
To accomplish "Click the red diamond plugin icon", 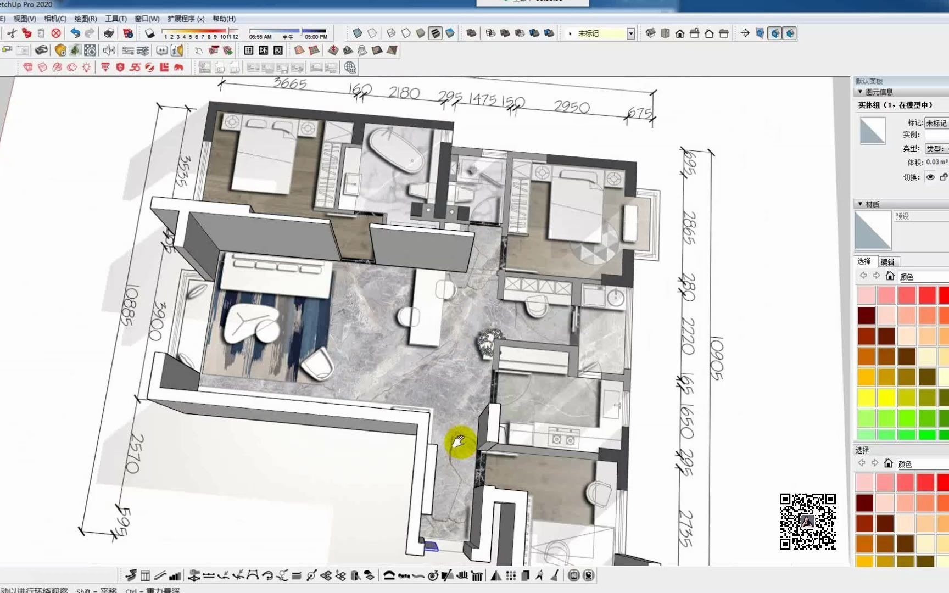I will point(28,68).
